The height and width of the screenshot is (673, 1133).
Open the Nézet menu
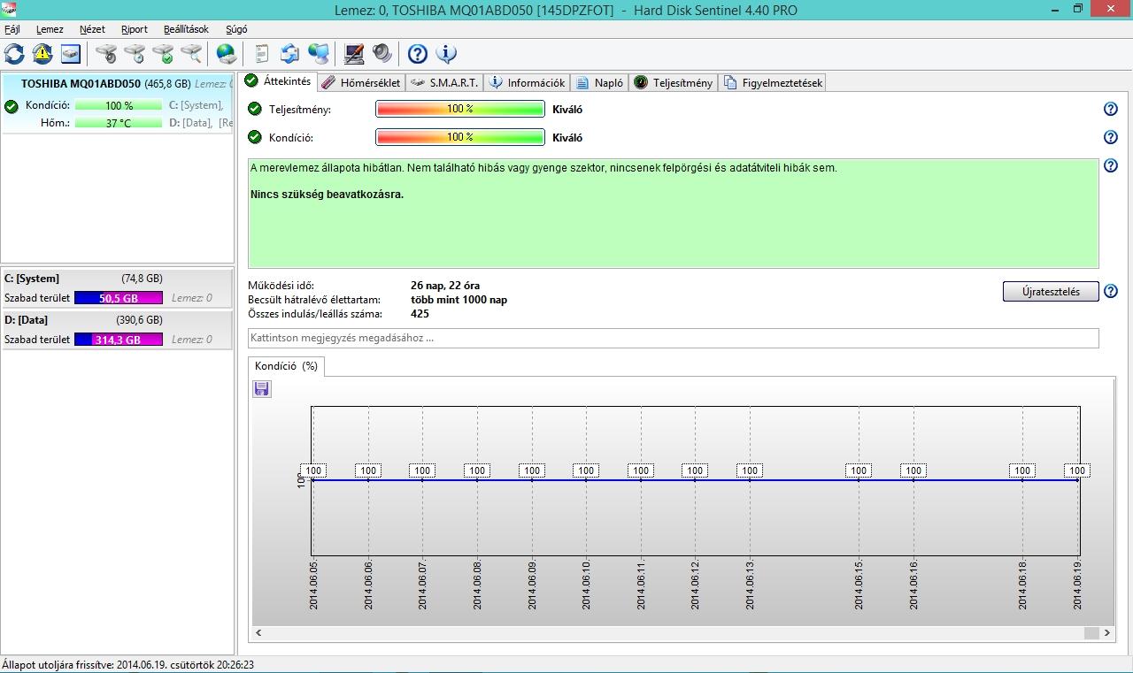[92, 29]
